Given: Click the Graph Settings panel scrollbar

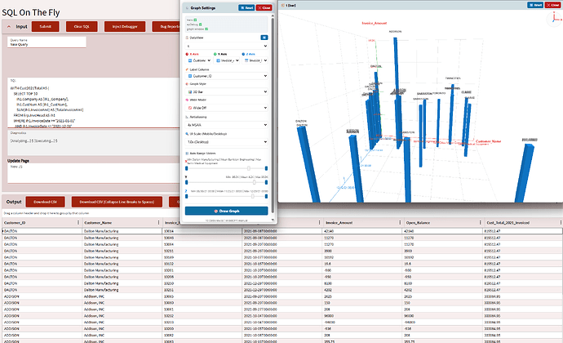Looking at the screenshot, I should pyautogui.click(x=273, y=115).
